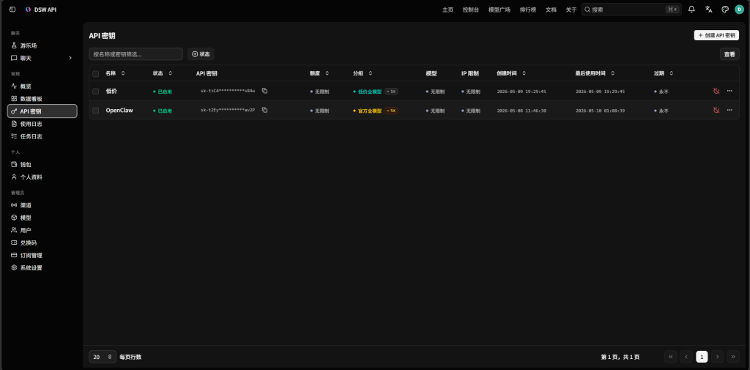
Task: Sort by 状态 column header
Action: 163,73
